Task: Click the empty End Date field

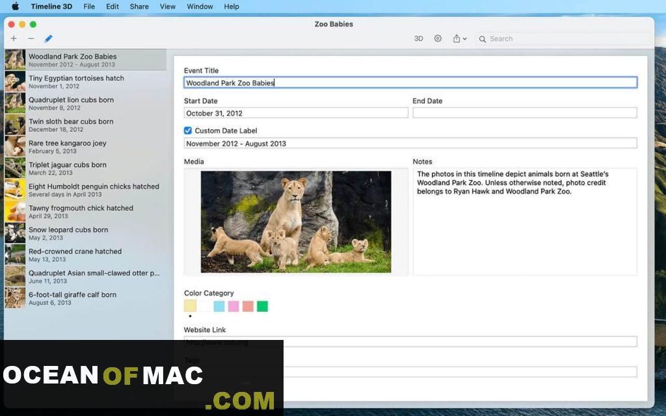Action: click(x=525, y=113)
